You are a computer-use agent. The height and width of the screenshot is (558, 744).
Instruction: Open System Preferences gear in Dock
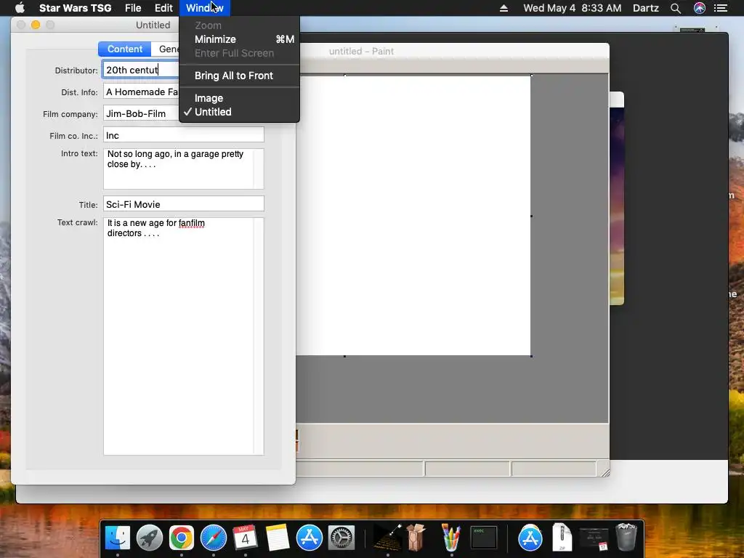pos(341,538)
